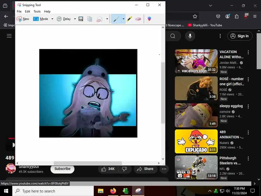Send snip via email envelope icon
The image size is (261, 196).
(x=99, y=19)
